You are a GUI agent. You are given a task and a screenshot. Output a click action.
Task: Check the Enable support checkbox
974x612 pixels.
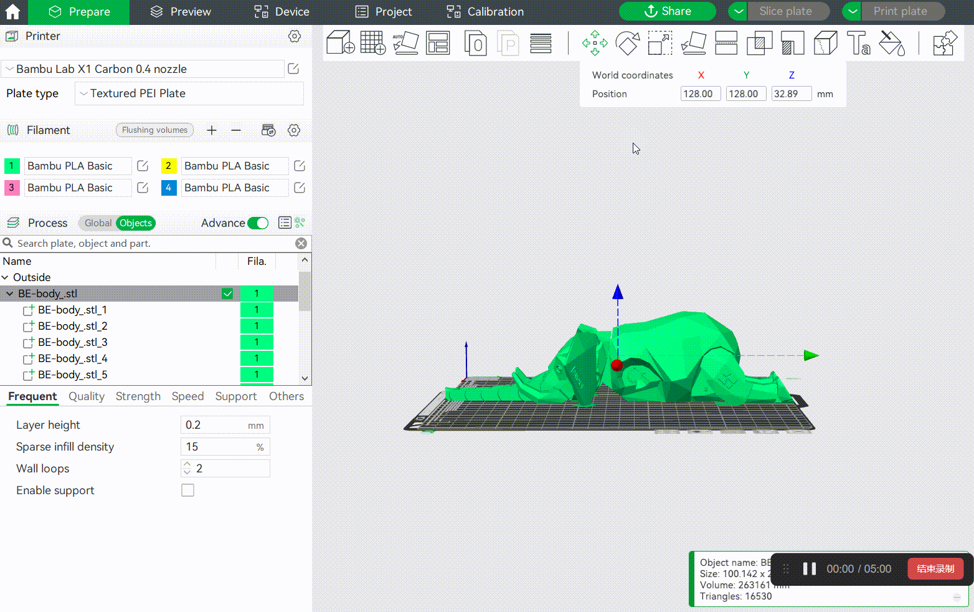click(x=187, y=490)
